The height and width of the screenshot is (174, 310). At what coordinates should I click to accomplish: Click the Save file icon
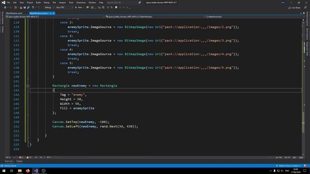coord(25,8)
